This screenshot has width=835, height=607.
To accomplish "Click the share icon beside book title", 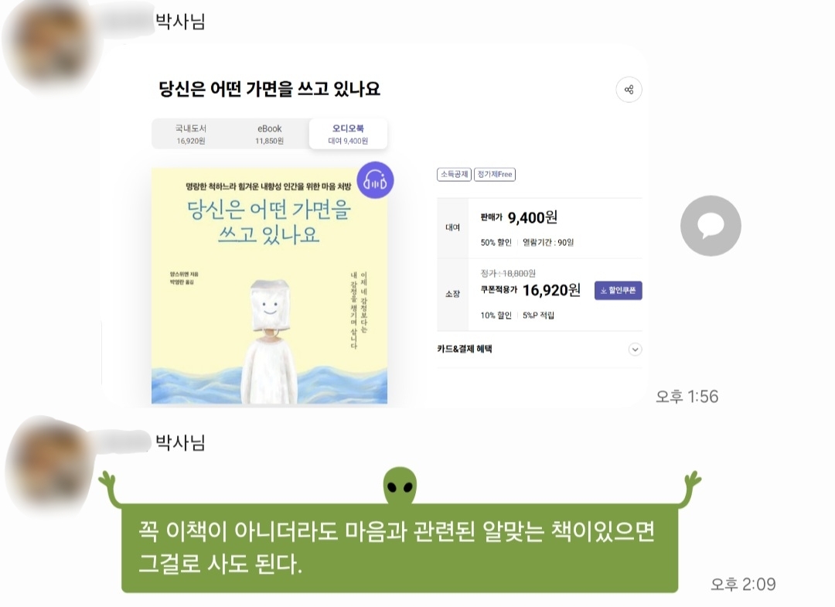I will (x=629, y=90).
